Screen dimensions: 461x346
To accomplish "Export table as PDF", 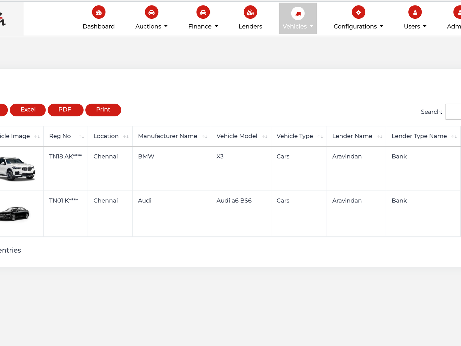I will 65,110.
